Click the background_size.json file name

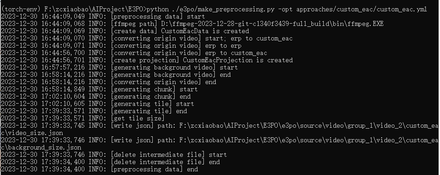(x=43, y=147)
